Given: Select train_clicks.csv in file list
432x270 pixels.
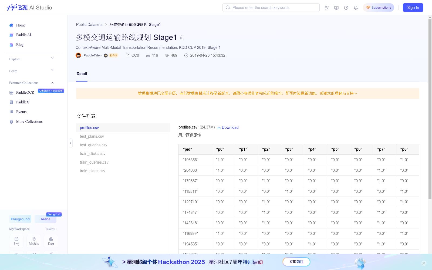Looking at the screenshot, I should [123, 154].
